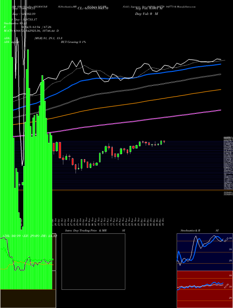Image resolution: width=233 pixels, height=308 pixels.
Task: Click the empty Intra Day Trading Price chart box
Action: pyautogui.click(x=93, y=261)
